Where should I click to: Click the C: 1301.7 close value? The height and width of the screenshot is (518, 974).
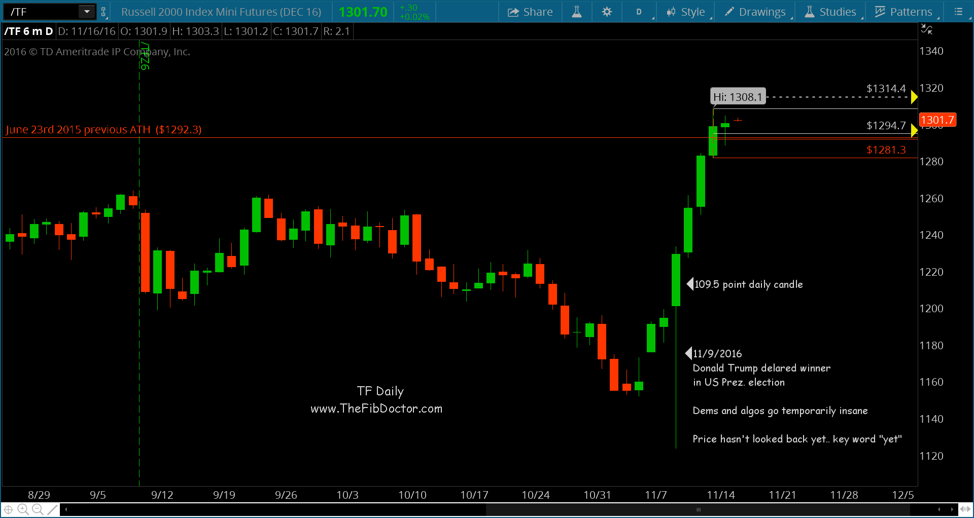tap(296, 31)
